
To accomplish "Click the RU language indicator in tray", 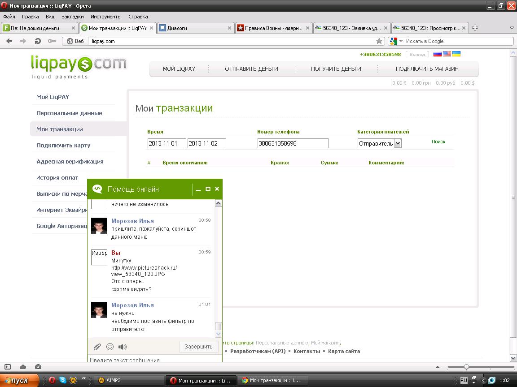I will click(x=464, y=380).
